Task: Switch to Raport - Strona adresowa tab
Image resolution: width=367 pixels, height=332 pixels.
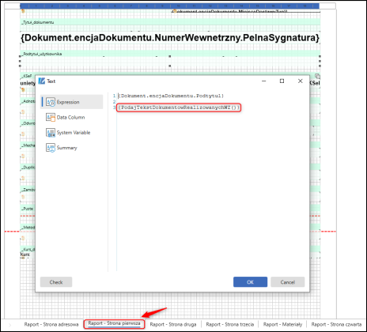Action: (51, 324)
